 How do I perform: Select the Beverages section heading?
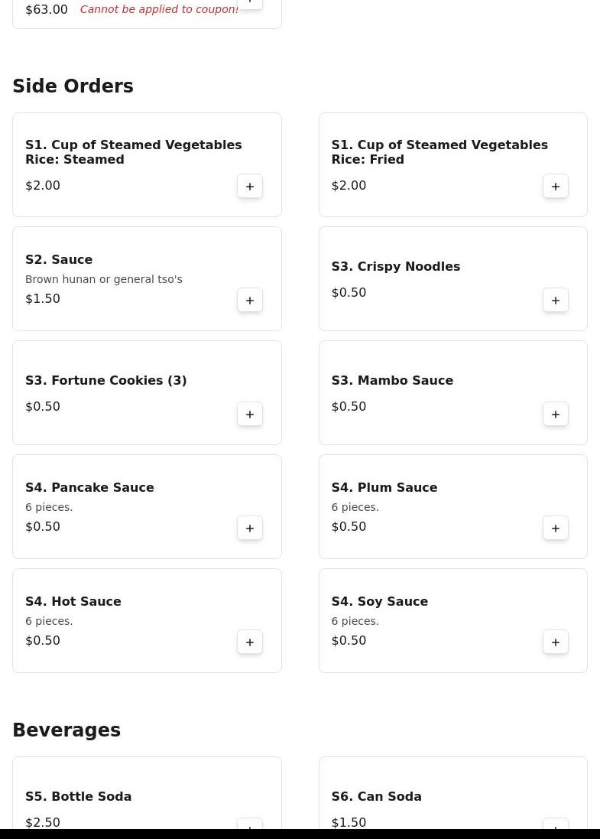point(66,730)
